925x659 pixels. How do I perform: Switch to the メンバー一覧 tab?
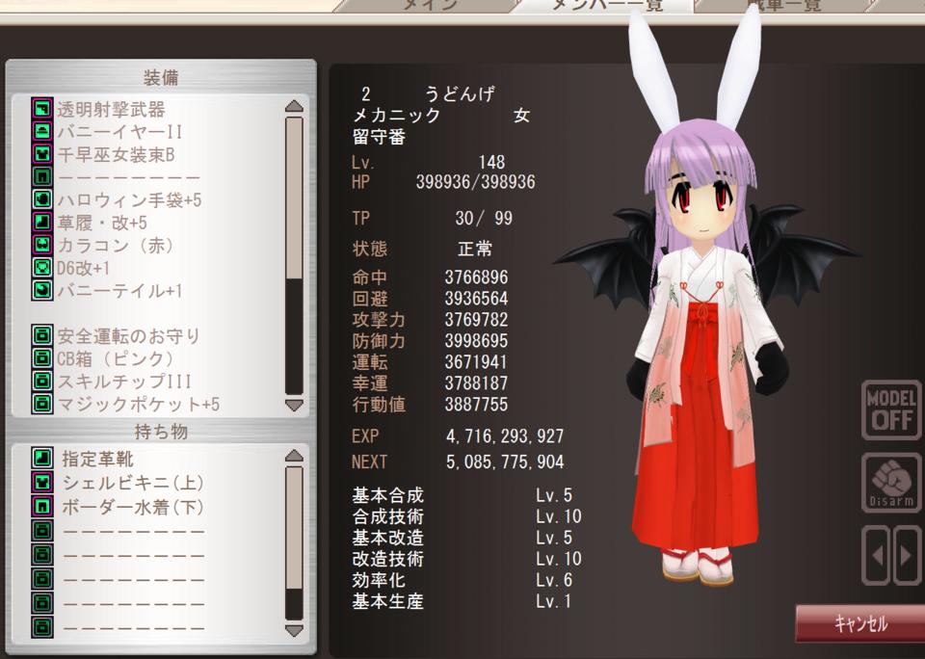point(607,6)
